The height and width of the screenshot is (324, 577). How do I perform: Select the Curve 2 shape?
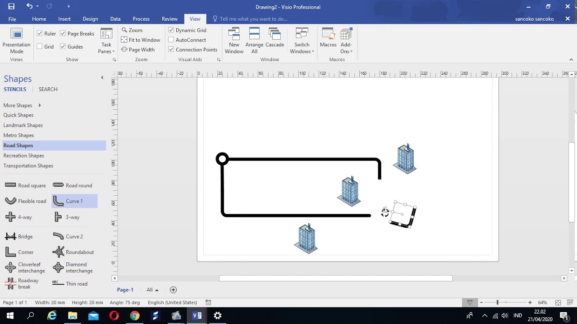click(x=68, y=236)
